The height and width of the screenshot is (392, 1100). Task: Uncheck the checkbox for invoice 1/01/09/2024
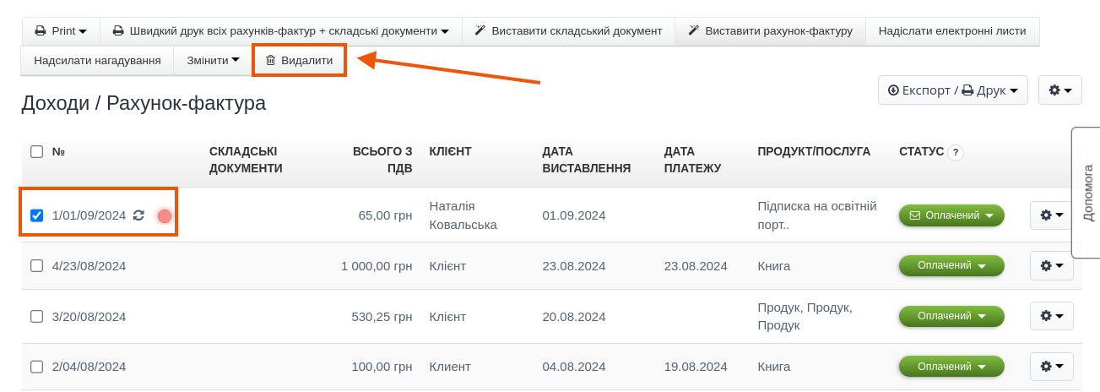(x=36, y=215)
